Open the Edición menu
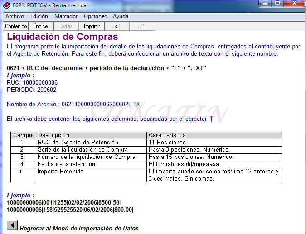This screenshot has width=306, height=234. coord(39,16)
